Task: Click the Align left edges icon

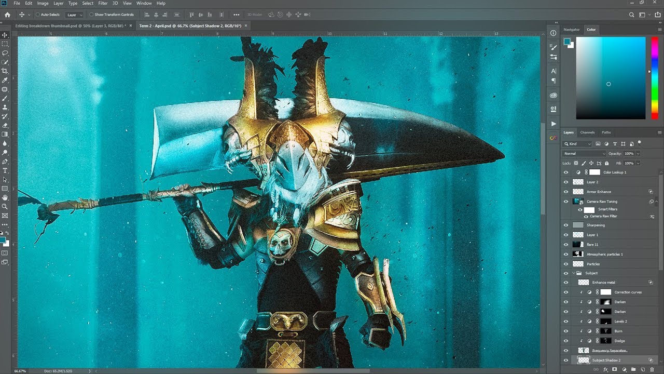Action: [147, 15]
